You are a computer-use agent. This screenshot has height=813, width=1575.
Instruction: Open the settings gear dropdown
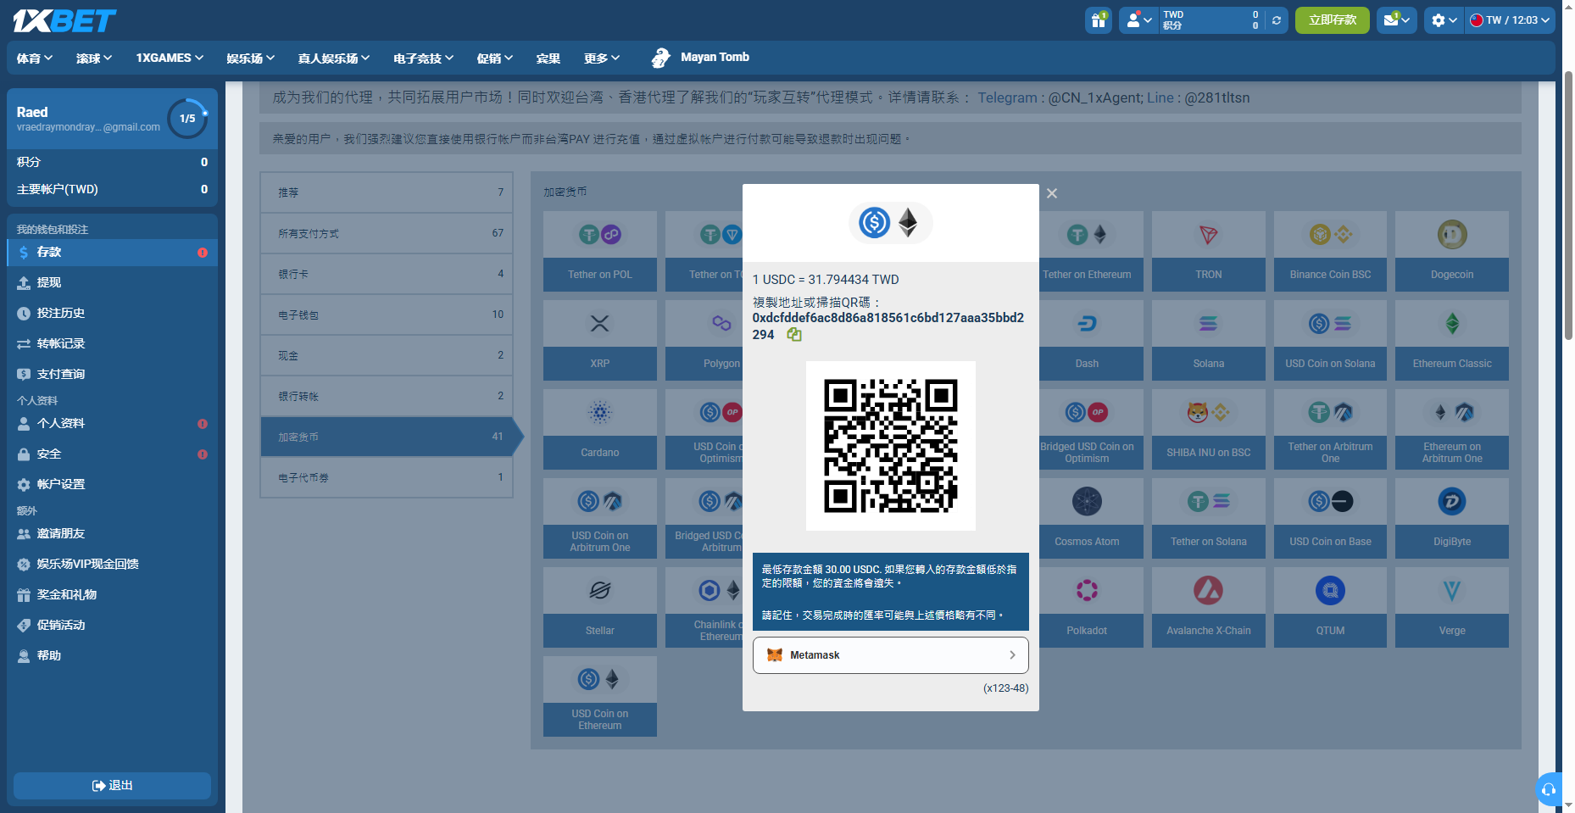[1444, 20]
